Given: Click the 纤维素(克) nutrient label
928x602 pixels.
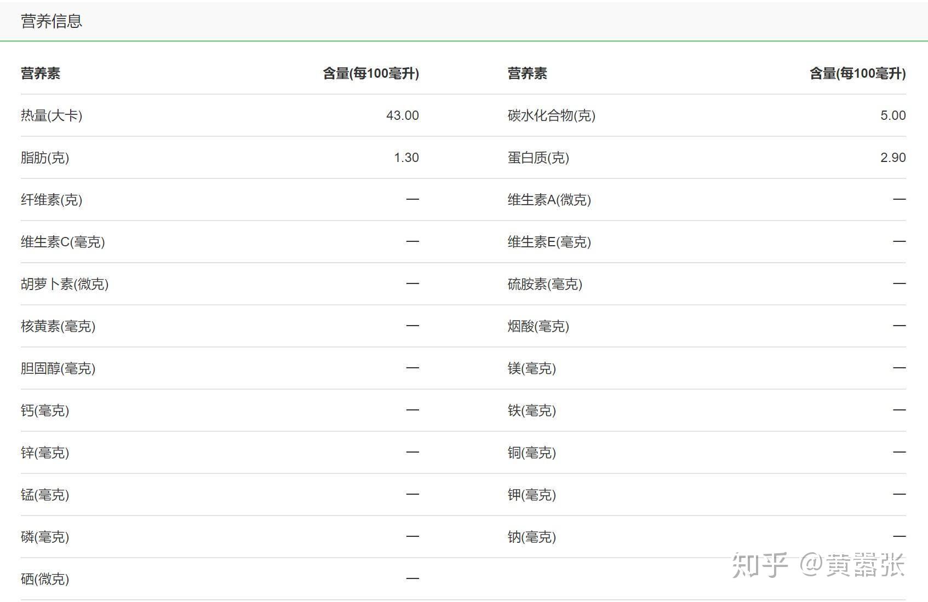Looking at the screenshot, I should (51, 200).
